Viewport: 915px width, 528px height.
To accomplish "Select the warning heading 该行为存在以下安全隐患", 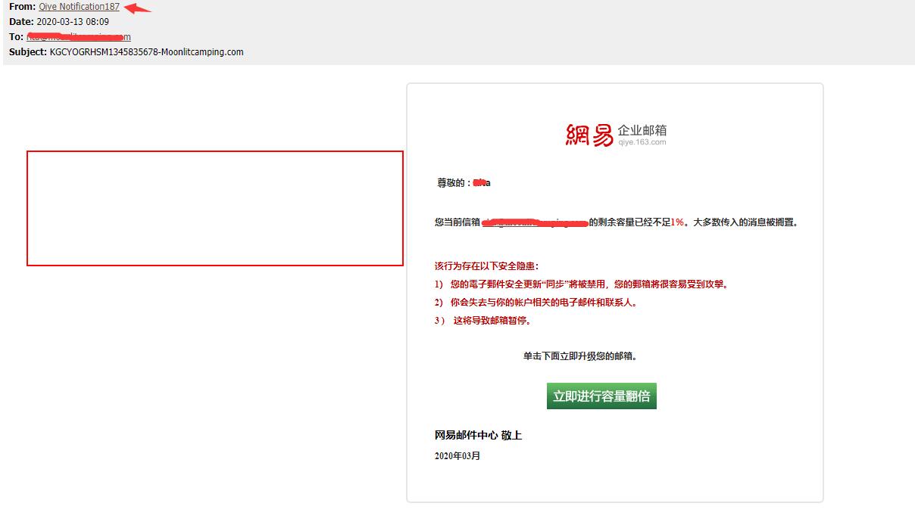I will (x=486, y=266).
